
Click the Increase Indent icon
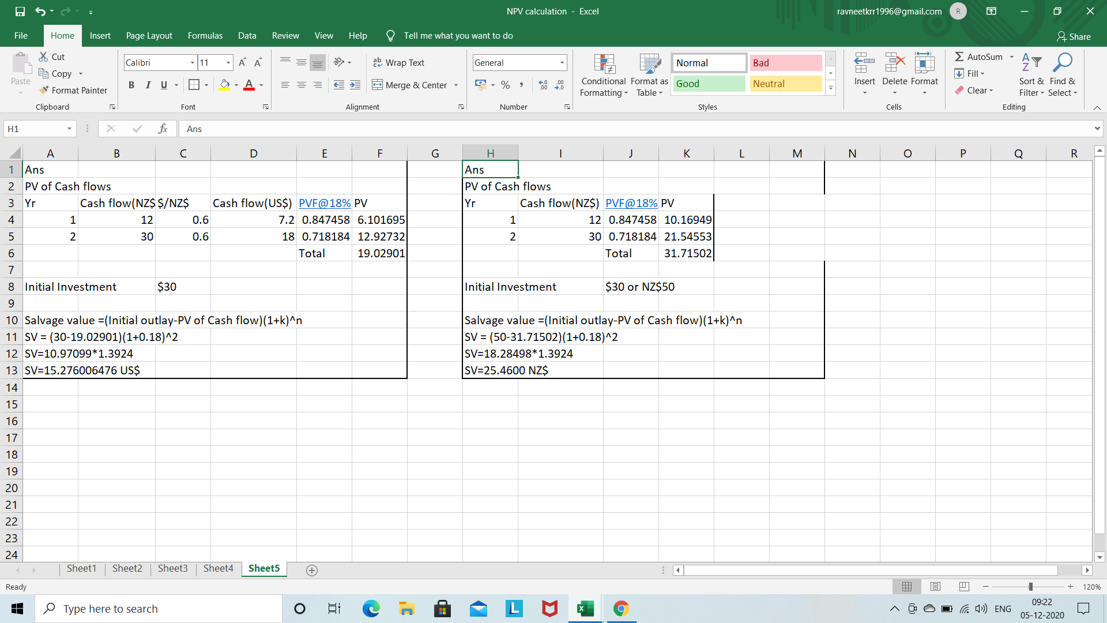(x=355, y=85)
